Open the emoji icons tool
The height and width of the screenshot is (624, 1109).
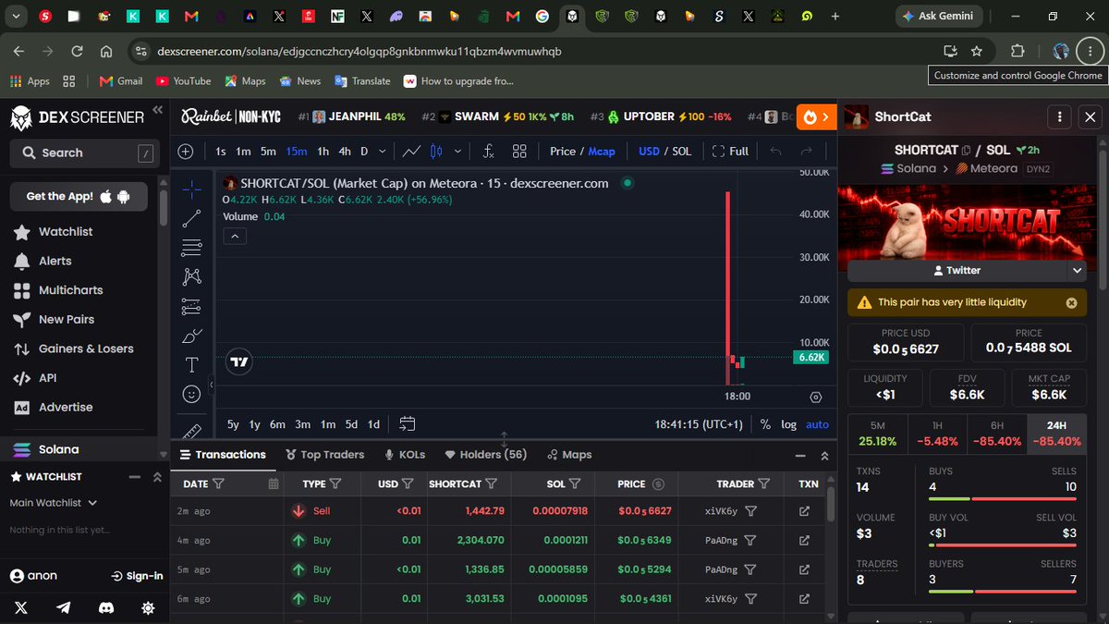point(191,394)
